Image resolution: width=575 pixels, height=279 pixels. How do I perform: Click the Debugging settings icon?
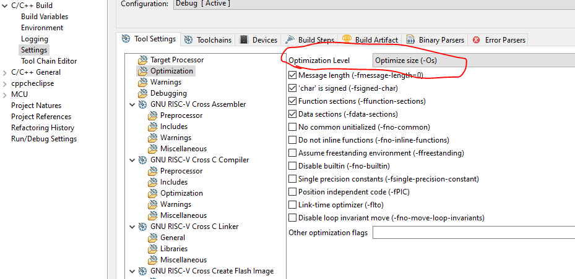coord(142,93)
